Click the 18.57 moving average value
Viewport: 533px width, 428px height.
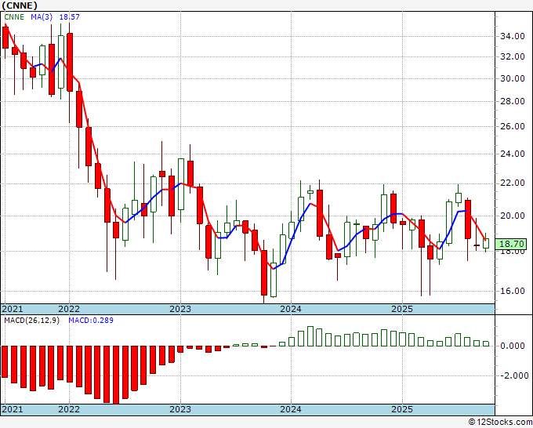pos(69,17)
